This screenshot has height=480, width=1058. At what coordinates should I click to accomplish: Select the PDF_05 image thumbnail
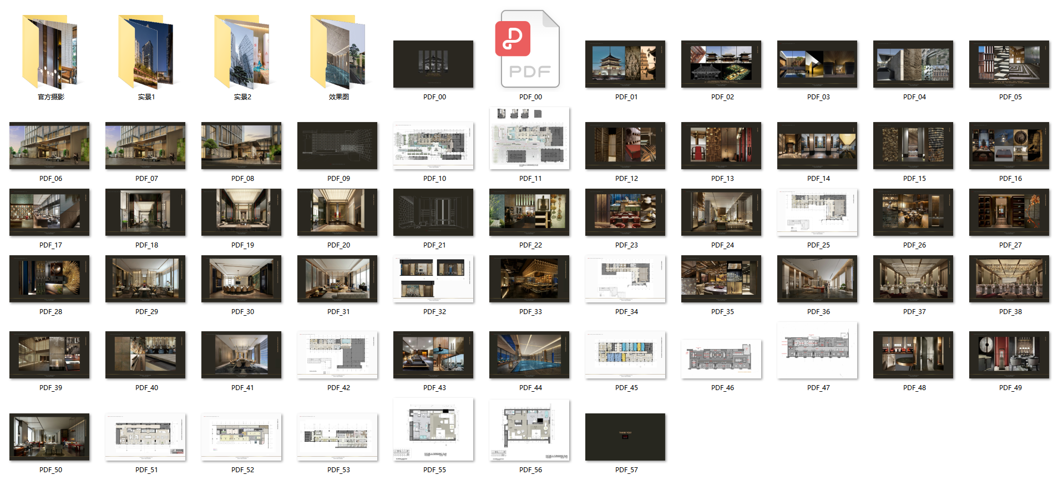click(x=1009, y=64)
